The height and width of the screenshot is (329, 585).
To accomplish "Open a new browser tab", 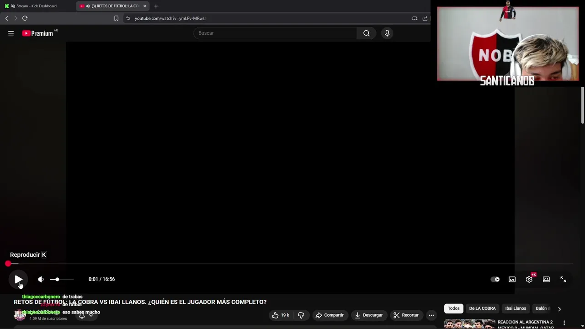I will (156, 6).
